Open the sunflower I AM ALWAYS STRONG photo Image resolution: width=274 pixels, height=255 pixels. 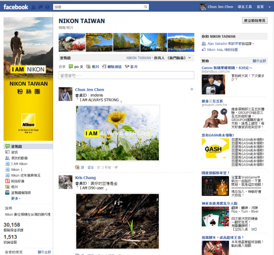[117, 133]
